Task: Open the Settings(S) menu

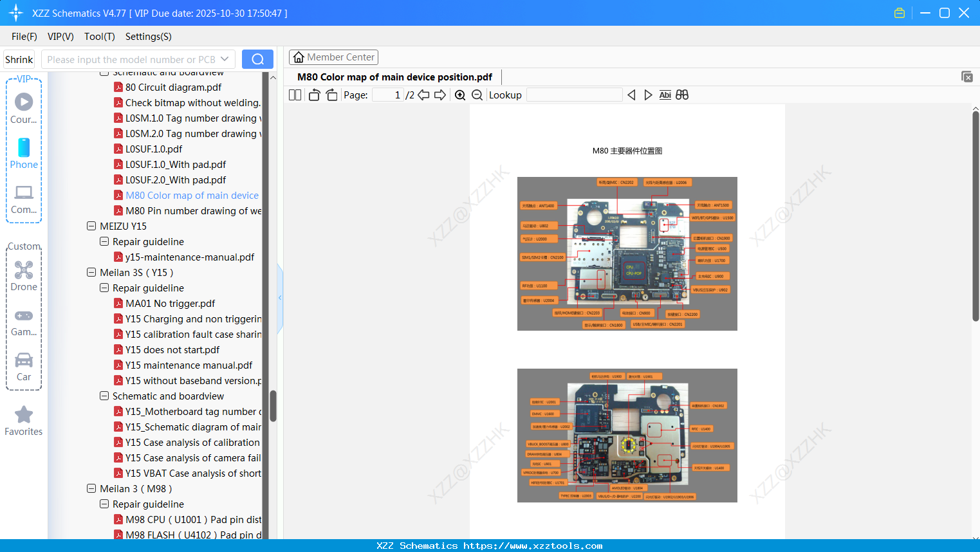Action: pyautogui.click(x=148, y=37)
